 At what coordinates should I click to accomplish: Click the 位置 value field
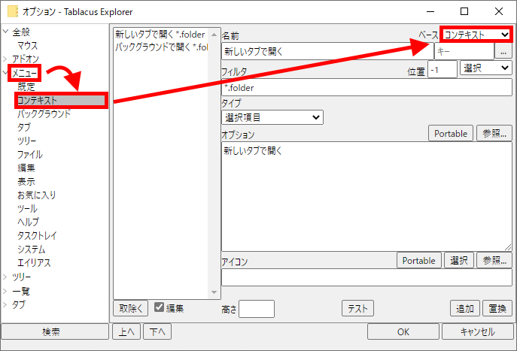pos(442,69)
